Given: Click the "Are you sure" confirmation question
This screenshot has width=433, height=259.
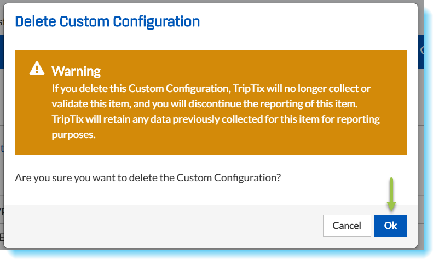Looking at the screenshot, I should click(x=148, y=178).
